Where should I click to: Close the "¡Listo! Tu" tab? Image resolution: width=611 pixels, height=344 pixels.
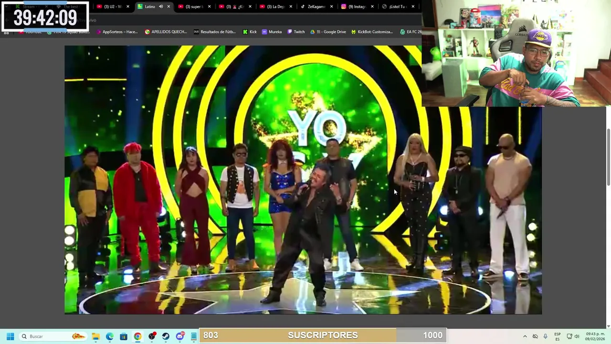pyautogui.click(x=413, y=7)
